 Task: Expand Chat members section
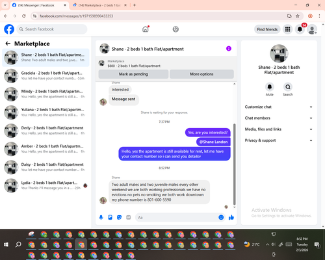(x=279, y=118)
